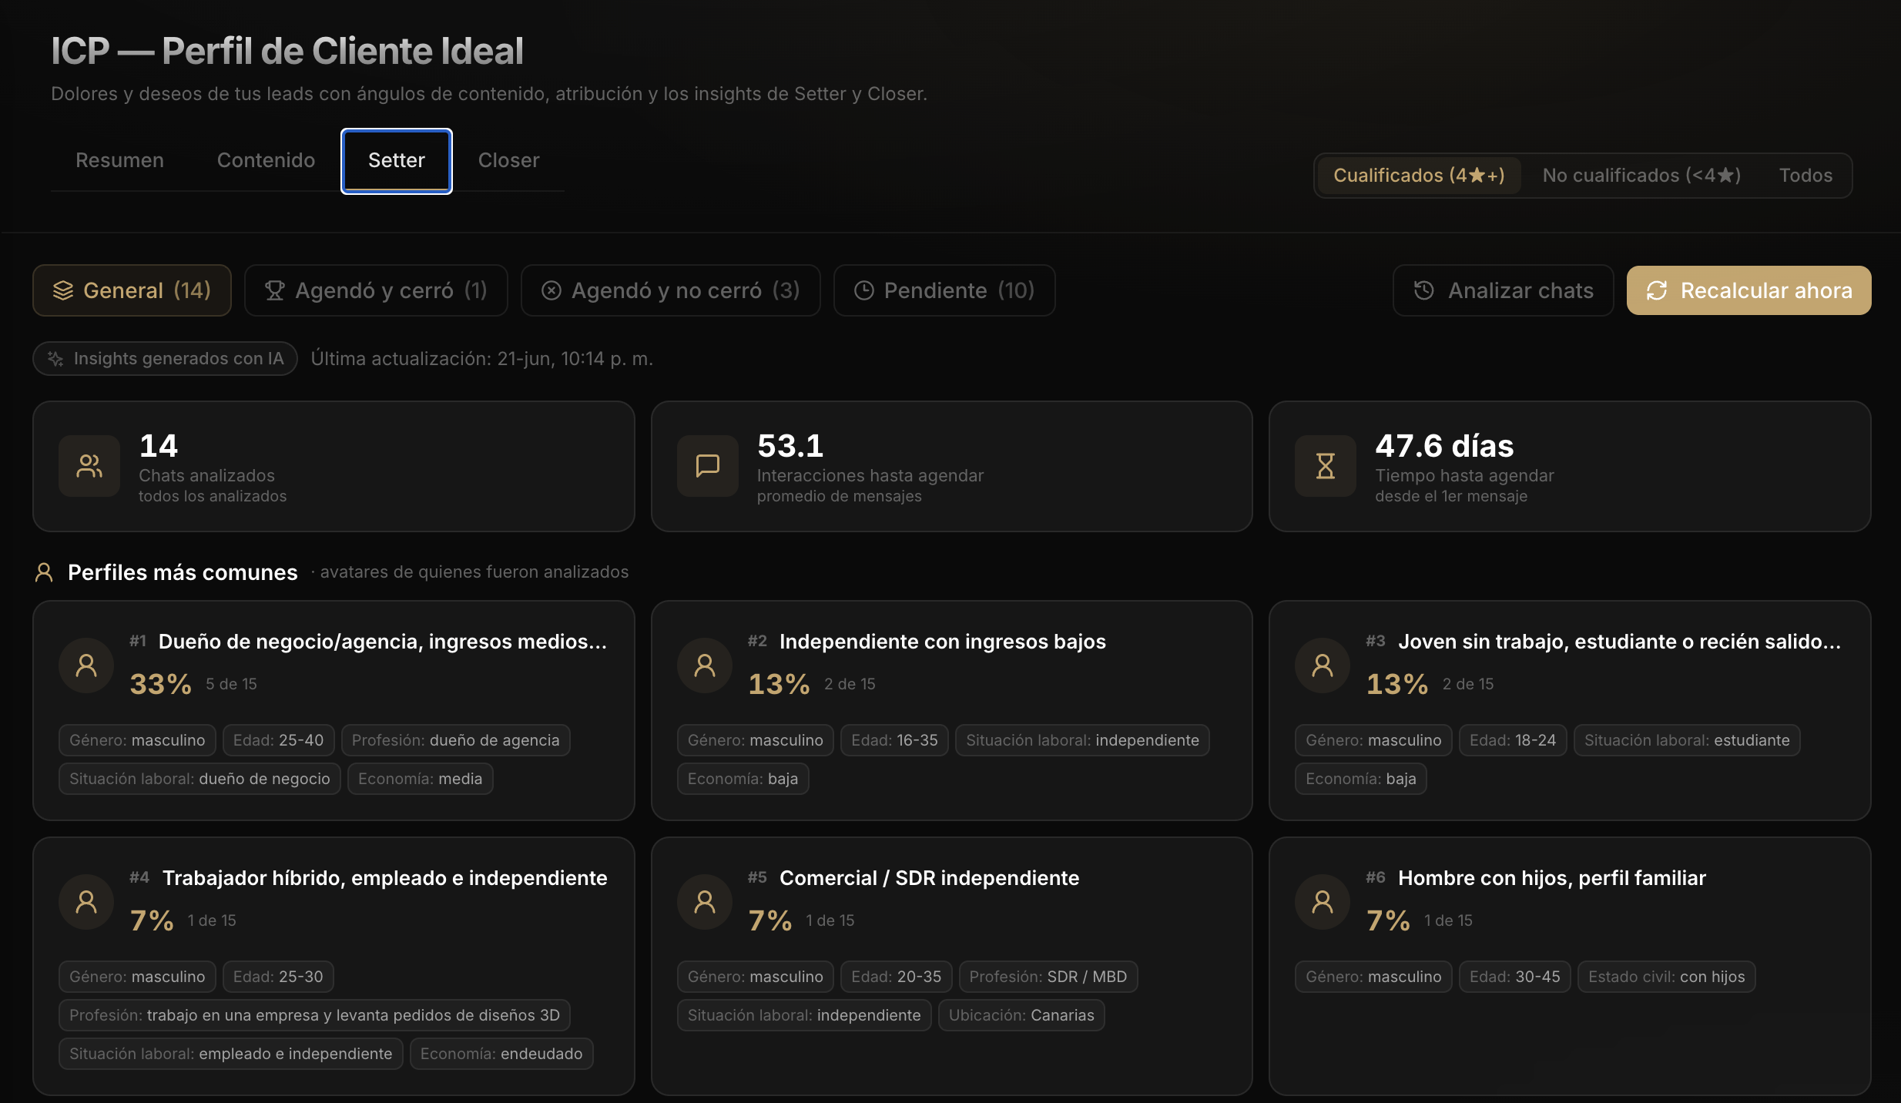Click the 33% value on profile #1
This screenshot has width=1901, height=1103.
coord(160,684)
